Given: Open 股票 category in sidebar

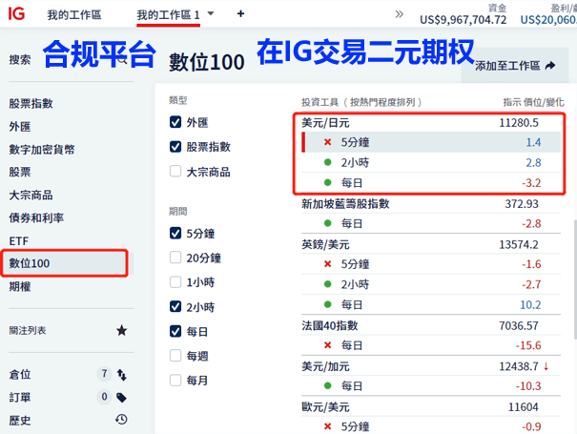Looking at the screenshot, I should coord(20,172).
